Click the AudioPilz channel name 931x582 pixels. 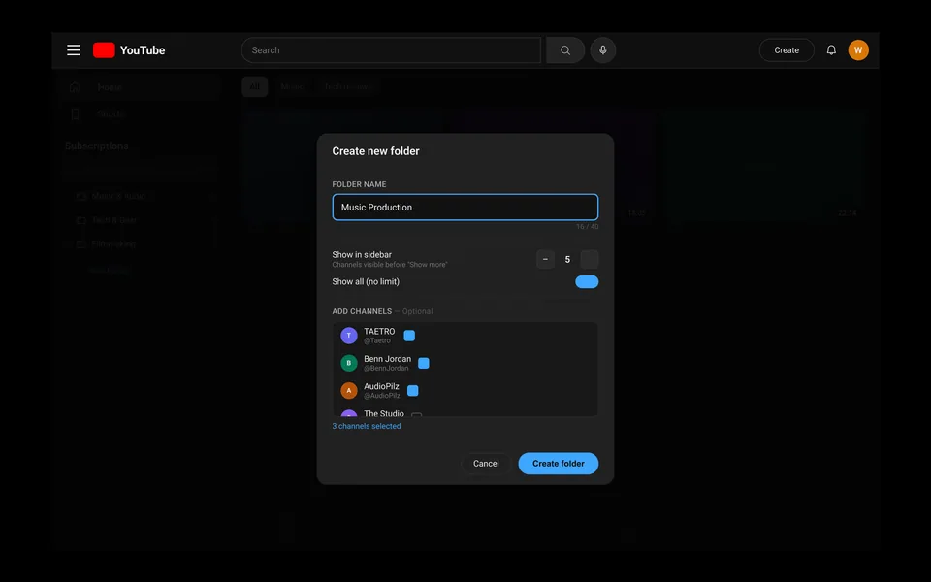(x=381, y=386)
